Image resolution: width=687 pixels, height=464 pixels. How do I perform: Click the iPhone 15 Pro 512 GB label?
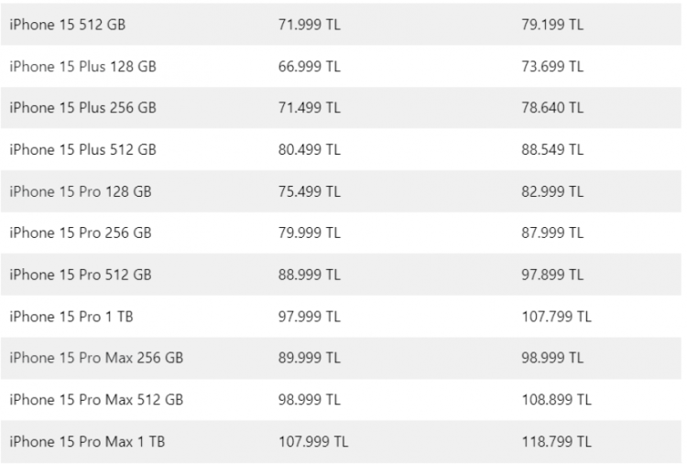click(81, 275)
